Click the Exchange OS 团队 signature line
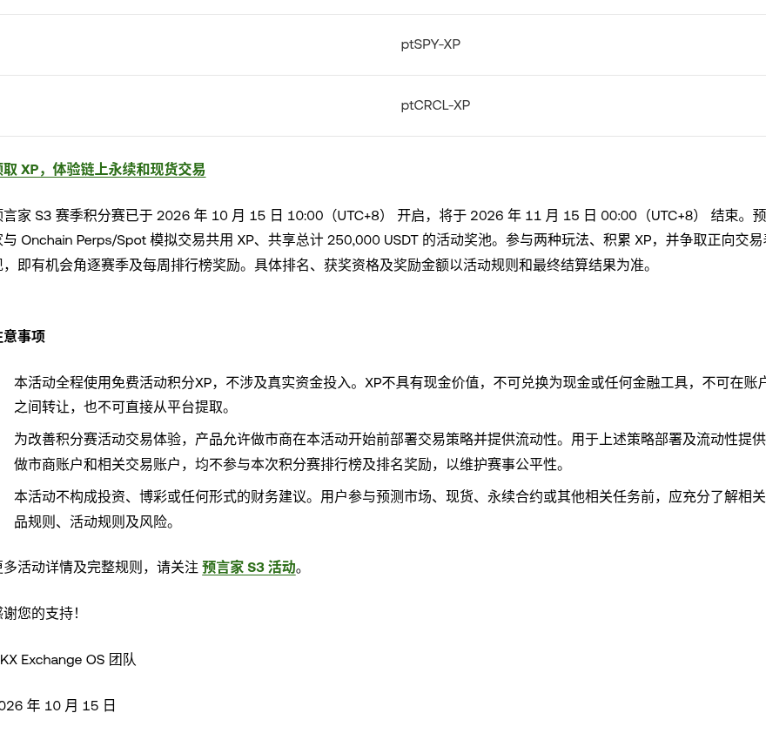 tap(68, 659)
